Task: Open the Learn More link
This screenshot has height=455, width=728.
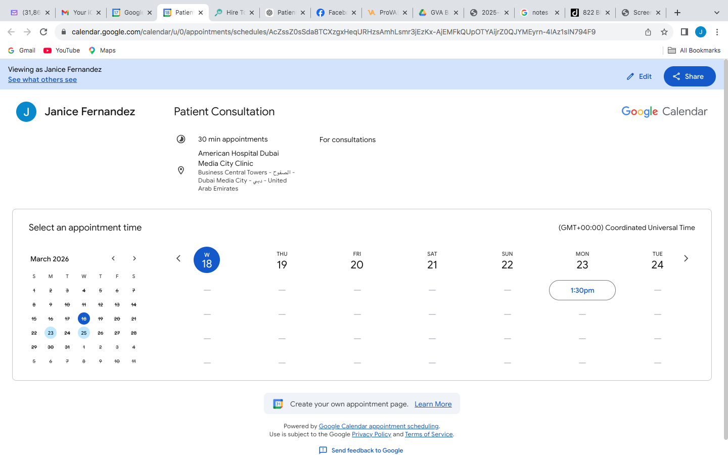Action: click(x=433, y=404)
